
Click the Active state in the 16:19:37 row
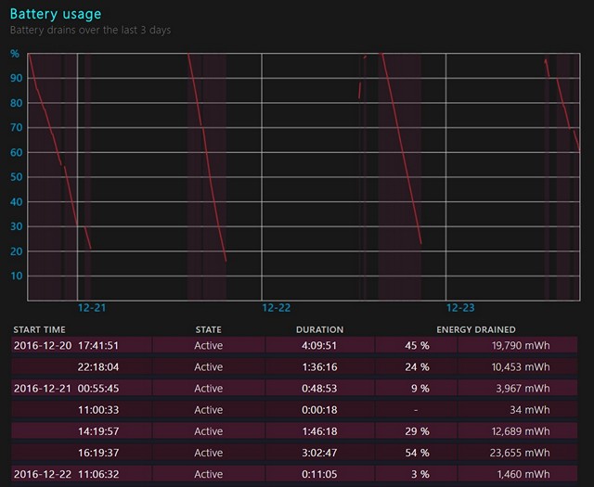208,453
